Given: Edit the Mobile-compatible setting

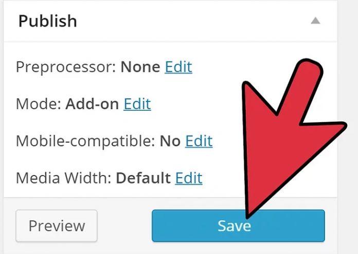Looking at the screenshot, I should click(x=199, y=141).
